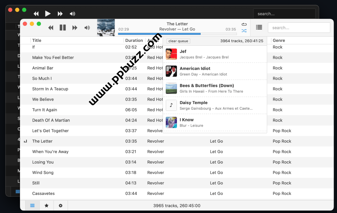The width and height of the screenshot is (337, 213).
Task: Close the queue list panel icon
Action: tap(259, 27)
